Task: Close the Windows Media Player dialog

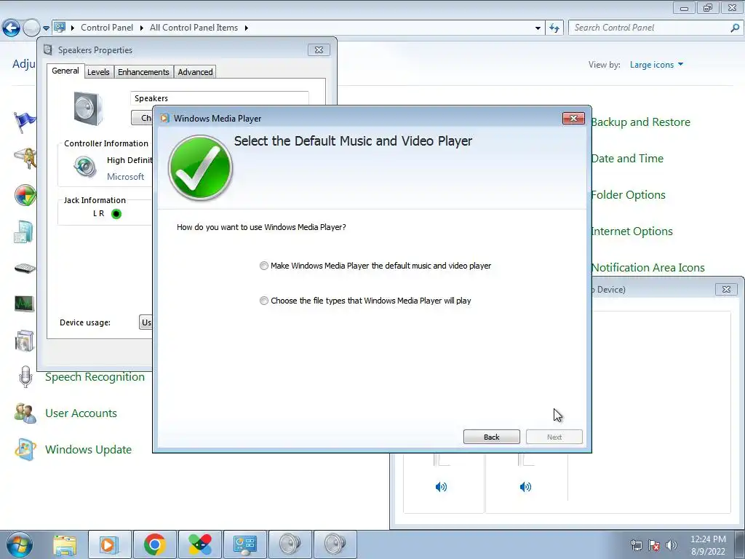Action: tap(573, 119)
